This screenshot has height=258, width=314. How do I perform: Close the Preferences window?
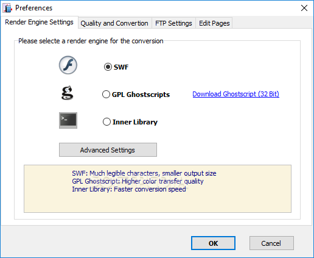coord(304,8)
